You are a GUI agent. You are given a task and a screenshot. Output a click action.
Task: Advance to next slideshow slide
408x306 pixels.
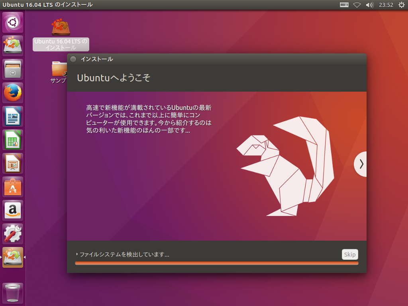pyautogui.click(x=361, y=164)
